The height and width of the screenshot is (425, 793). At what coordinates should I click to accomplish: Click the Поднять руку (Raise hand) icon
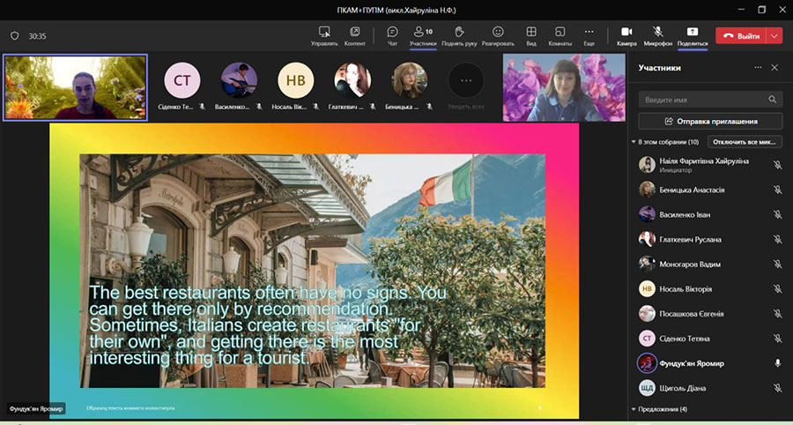coord(459,33)
